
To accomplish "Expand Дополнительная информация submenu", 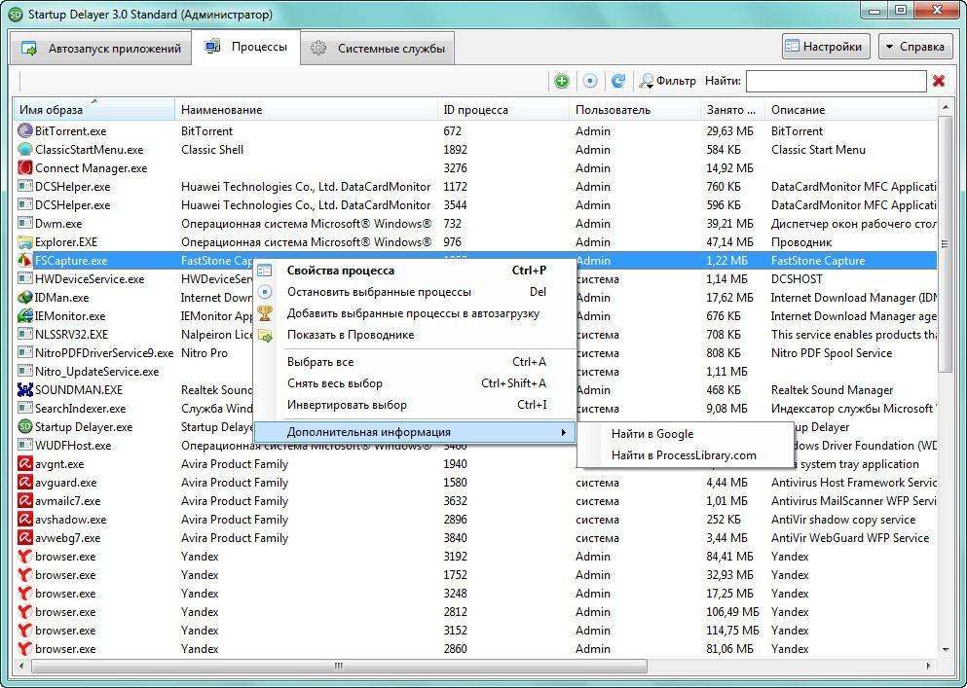I will tap(415, 432).
